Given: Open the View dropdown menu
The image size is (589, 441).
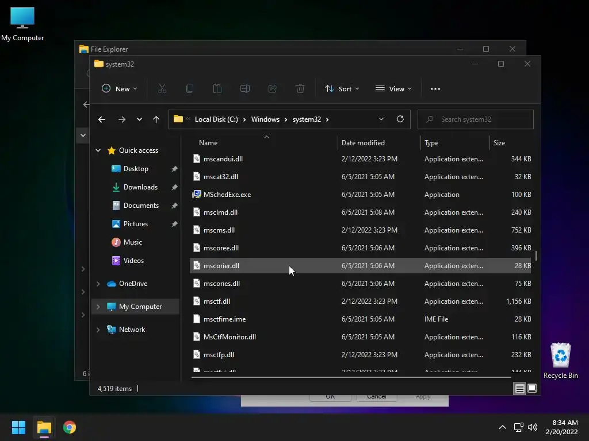Looking at the screenshot, I should 393,89.
